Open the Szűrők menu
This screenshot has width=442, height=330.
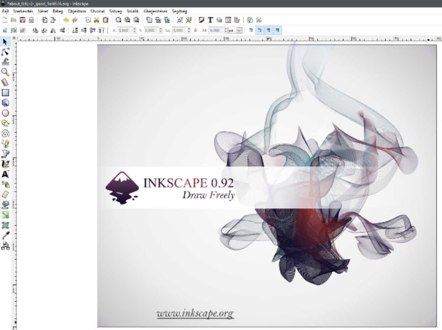tap(132, 11)
